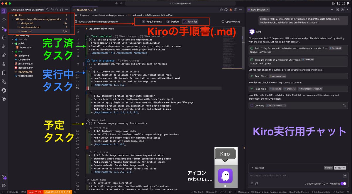
Task: Check task box for 3.2 Build image processor
Action: click(93, 155)
